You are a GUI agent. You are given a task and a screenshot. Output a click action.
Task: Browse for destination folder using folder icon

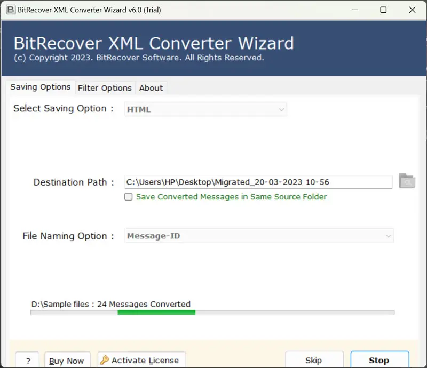coord(407,181)
